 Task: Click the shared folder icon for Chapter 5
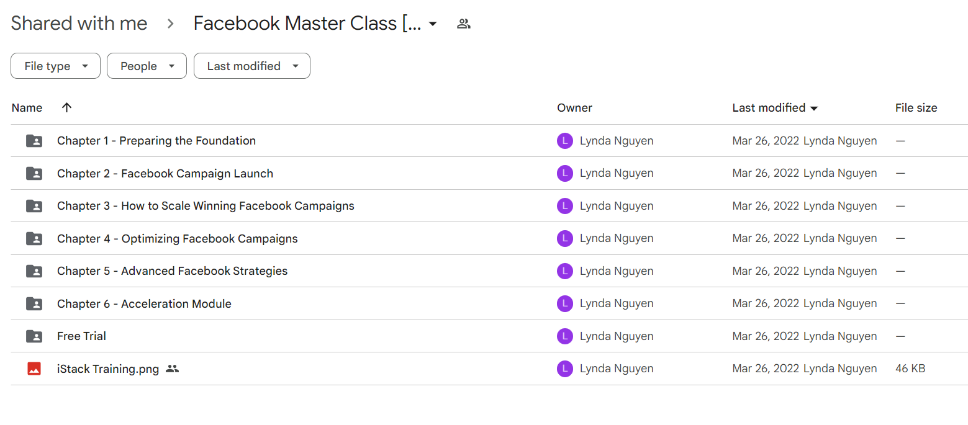34,271
